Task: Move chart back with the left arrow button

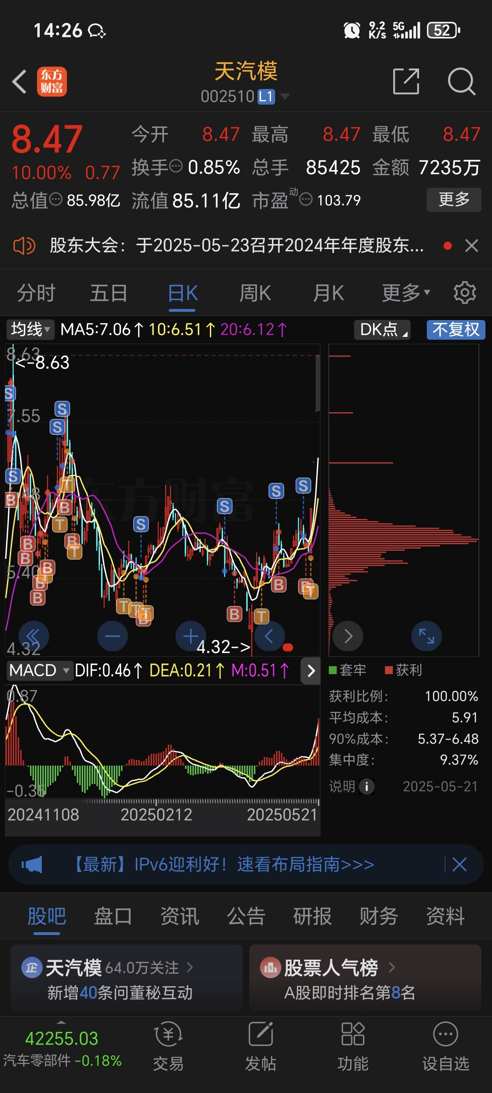Action: tap(269, 636)
